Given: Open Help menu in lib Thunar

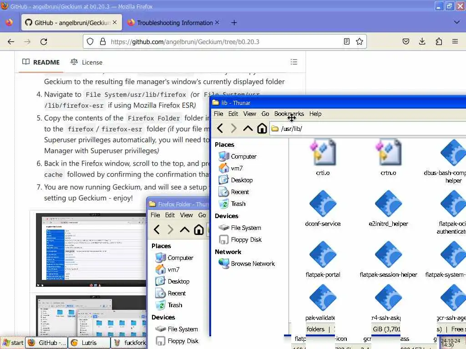Looking at the screenshot, I should pyautogui.click(x=315, y=114).
